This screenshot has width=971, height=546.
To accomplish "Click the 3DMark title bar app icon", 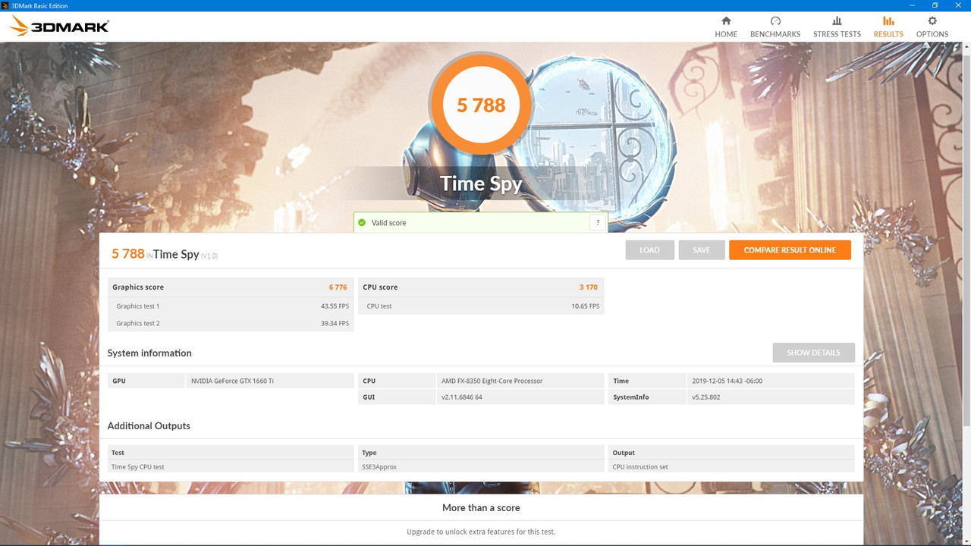I will pos(5,5).
